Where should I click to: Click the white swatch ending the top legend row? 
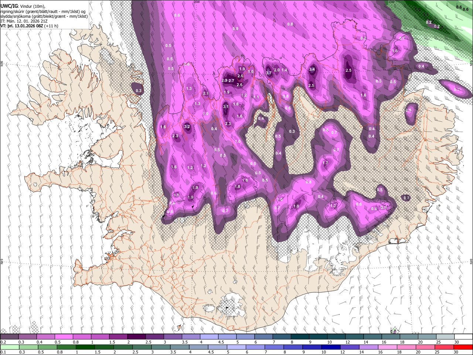pyautogui.click(x=463, y=337)
